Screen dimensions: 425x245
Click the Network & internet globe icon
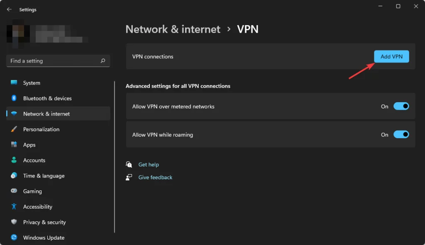[13, 114]
